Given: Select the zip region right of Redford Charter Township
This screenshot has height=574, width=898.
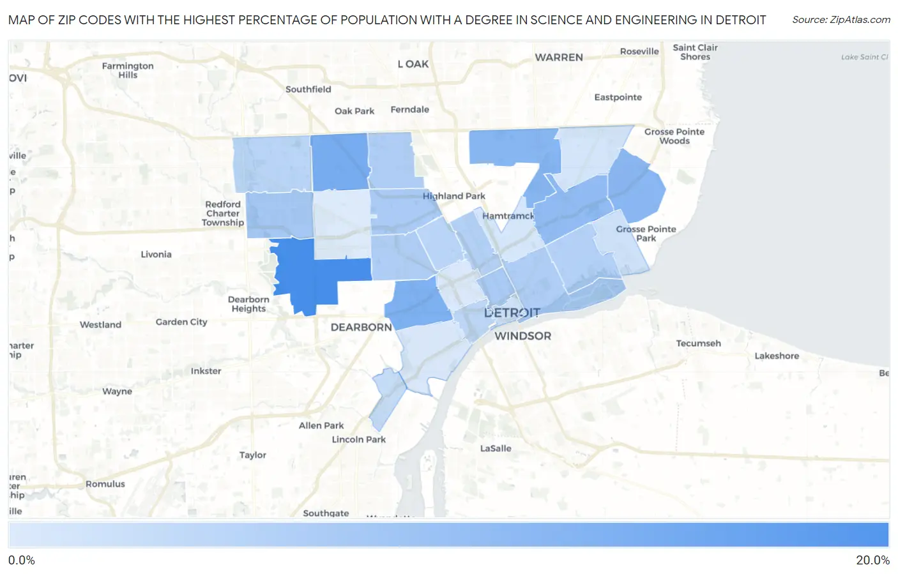Looking at the screenshot, I should pos(279,215).
